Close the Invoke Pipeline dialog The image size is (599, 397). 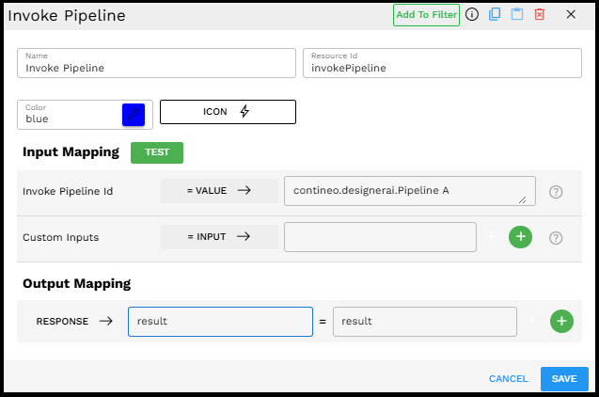(x=571, y=14)
